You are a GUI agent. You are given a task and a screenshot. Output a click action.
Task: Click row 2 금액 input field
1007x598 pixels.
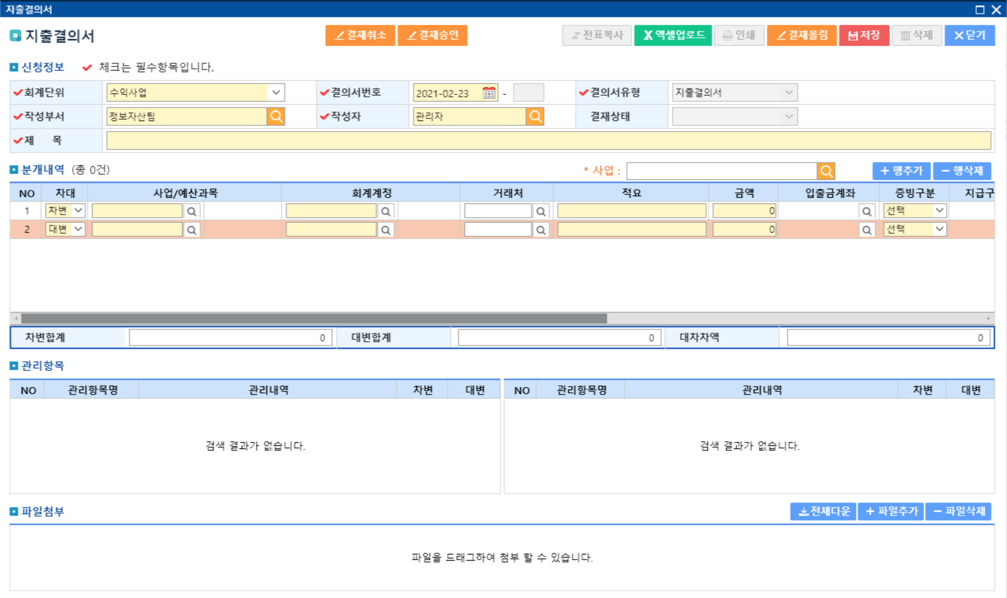[744, 230]
